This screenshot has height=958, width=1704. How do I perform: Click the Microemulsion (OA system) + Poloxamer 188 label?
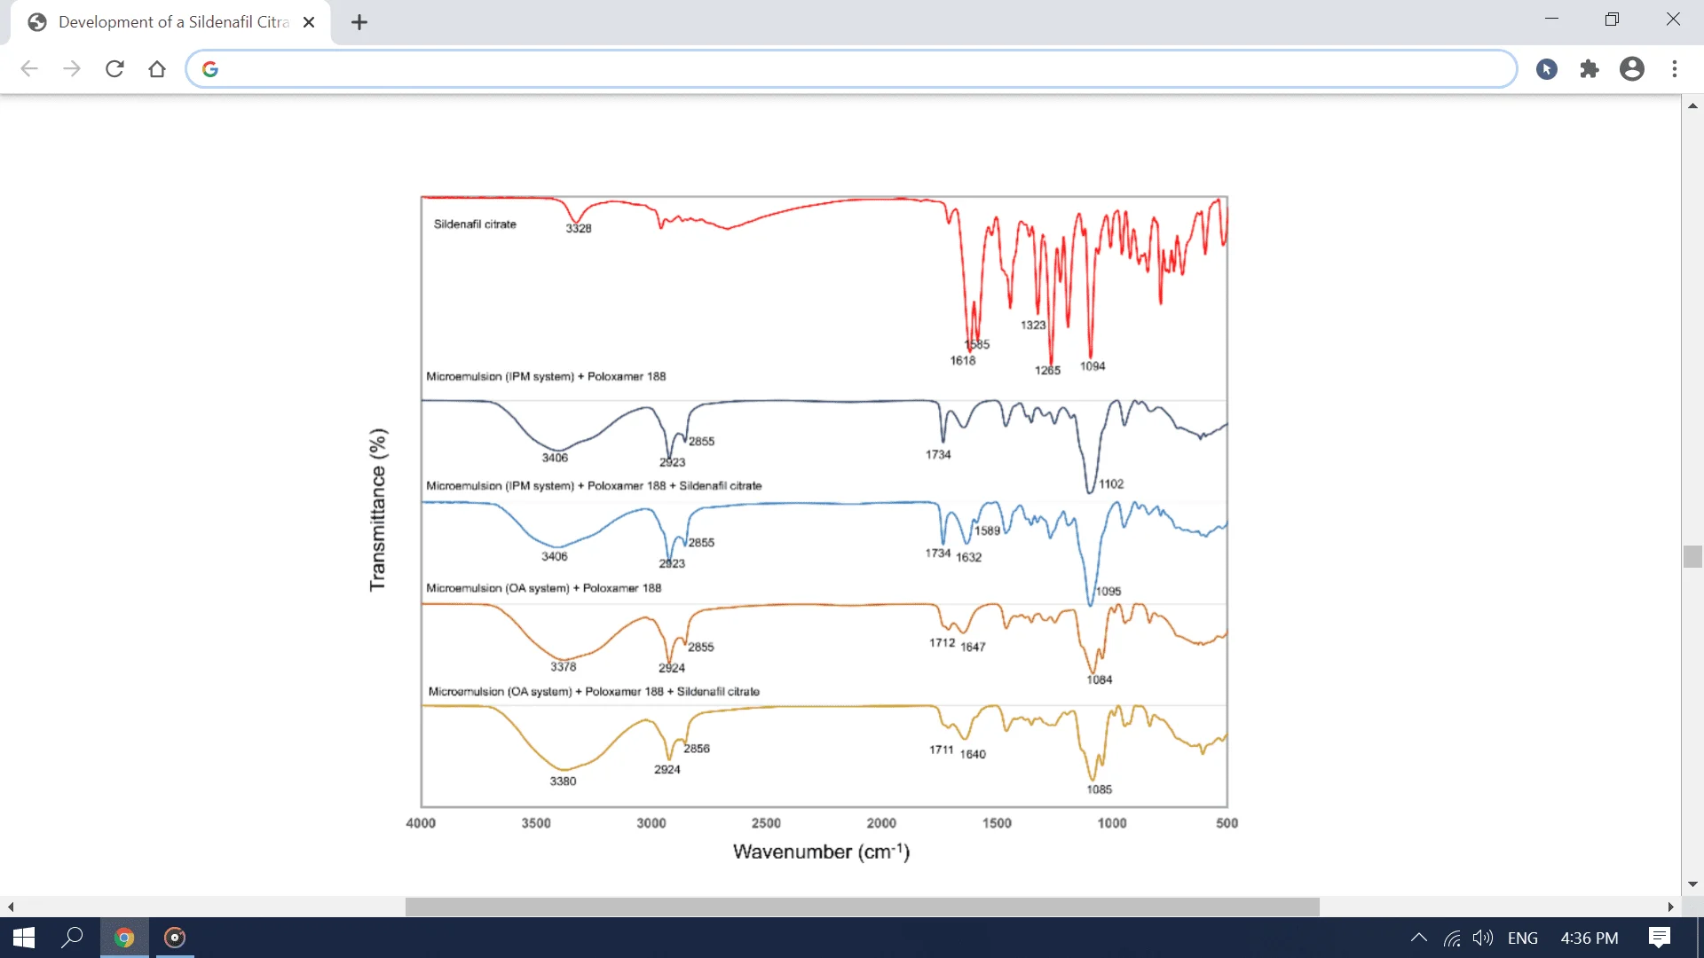point(544,587)
